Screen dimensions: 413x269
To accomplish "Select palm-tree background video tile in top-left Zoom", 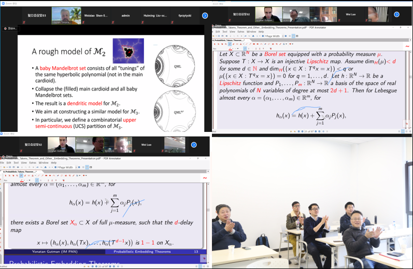I will [66, 16].
